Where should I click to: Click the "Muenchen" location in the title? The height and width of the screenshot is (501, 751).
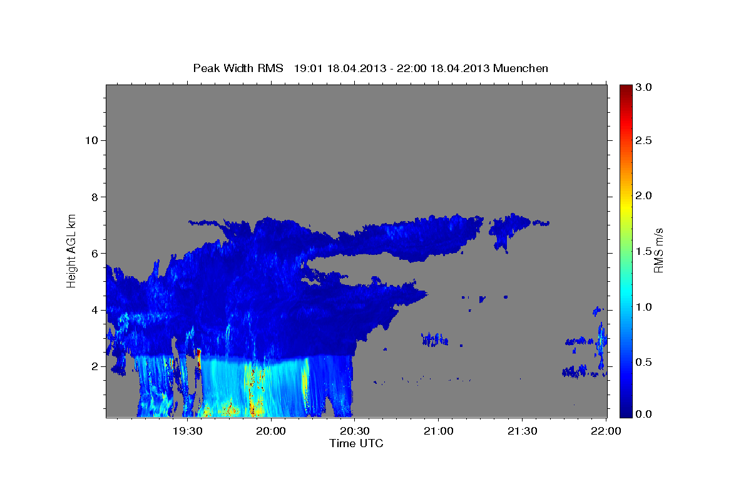[x=521, y=68]
